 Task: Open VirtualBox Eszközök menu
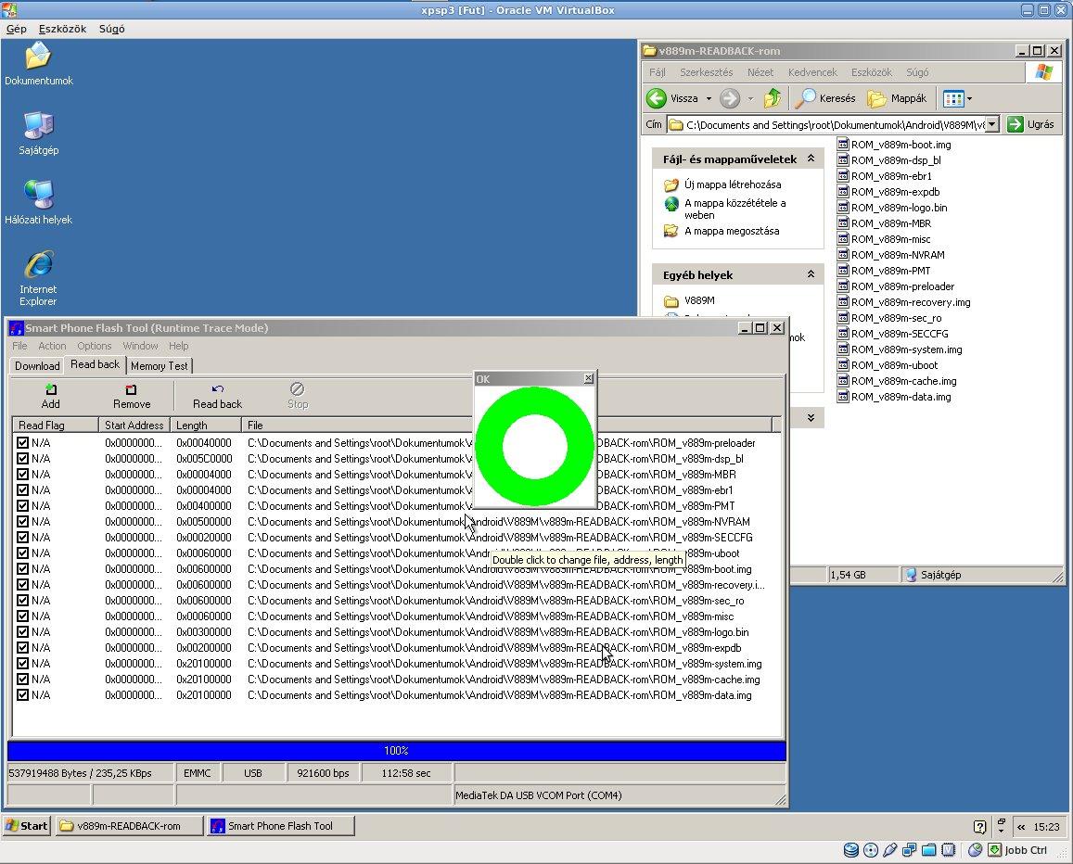point(62,29)
